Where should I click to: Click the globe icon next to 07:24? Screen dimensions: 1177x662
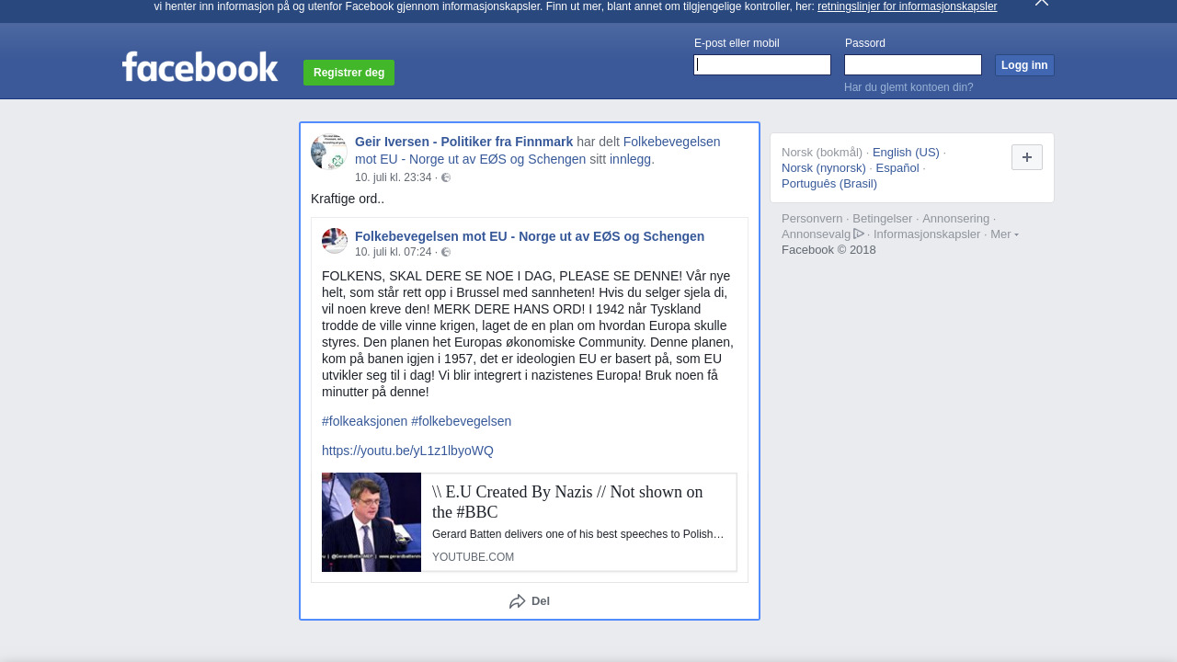(x=446, y=252)
